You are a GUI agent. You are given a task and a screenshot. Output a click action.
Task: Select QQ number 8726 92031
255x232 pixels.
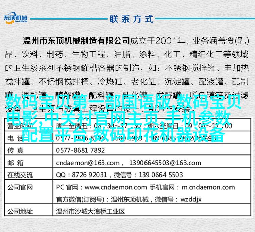(89, 175)
